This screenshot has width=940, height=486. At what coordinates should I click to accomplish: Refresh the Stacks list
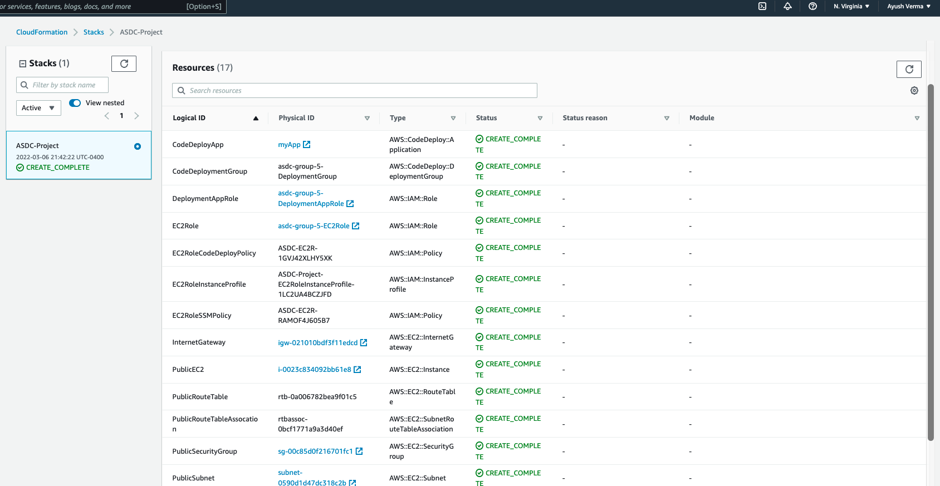coord(124,63)
